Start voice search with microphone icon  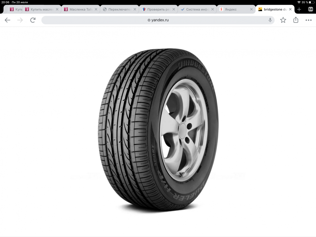[270, 20]
